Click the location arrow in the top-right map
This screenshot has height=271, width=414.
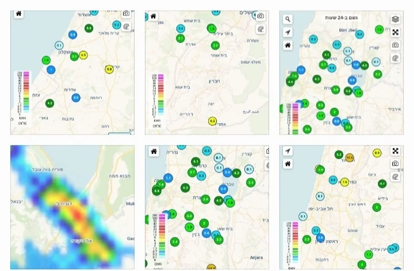[x=287, y=32]
